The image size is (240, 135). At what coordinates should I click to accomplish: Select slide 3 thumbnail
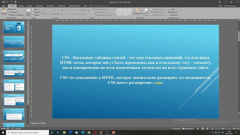(x=14, y=56)
